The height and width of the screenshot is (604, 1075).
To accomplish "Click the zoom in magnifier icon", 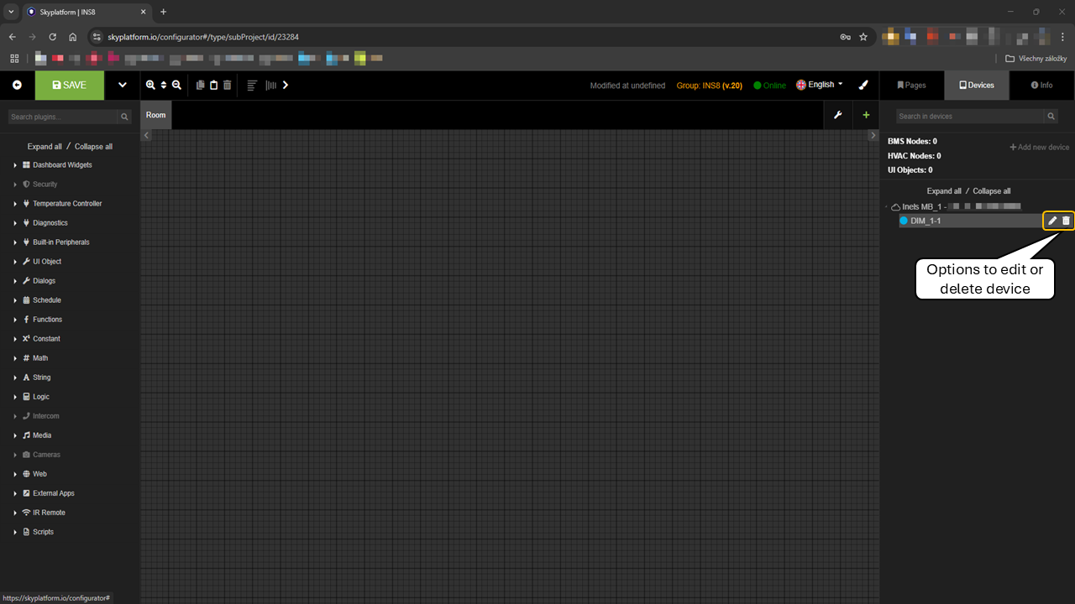I will pos(150,85).
